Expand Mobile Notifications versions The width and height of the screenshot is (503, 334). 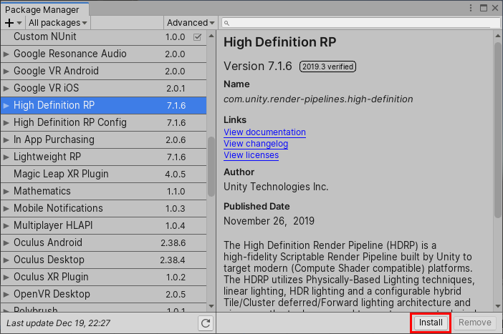pyautogui.click(x=6, y=208)
